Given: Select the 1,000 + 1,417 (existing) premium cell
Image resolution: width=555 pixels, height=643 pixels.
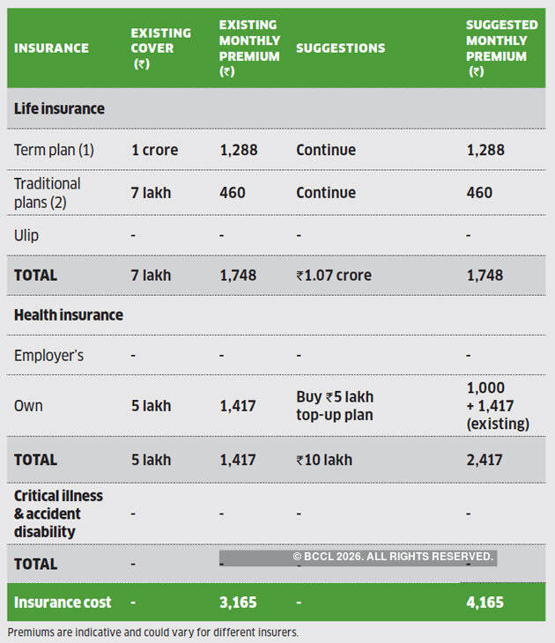Looking at the screenshot, I should tap(497, 405).
